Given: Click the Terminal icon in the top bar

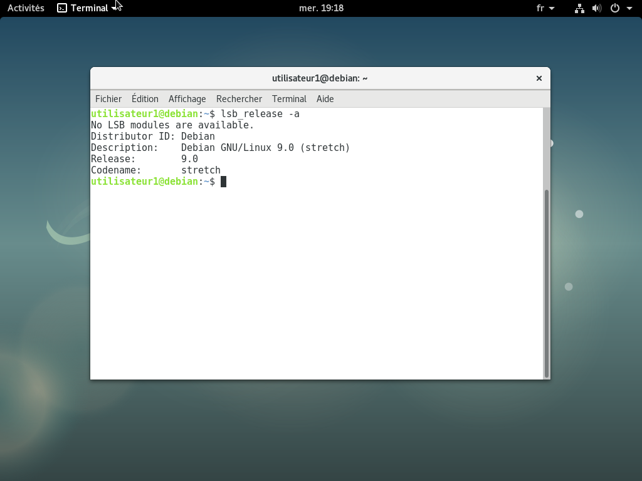Looking at the screenshot, I should click(x=62, y=8).
